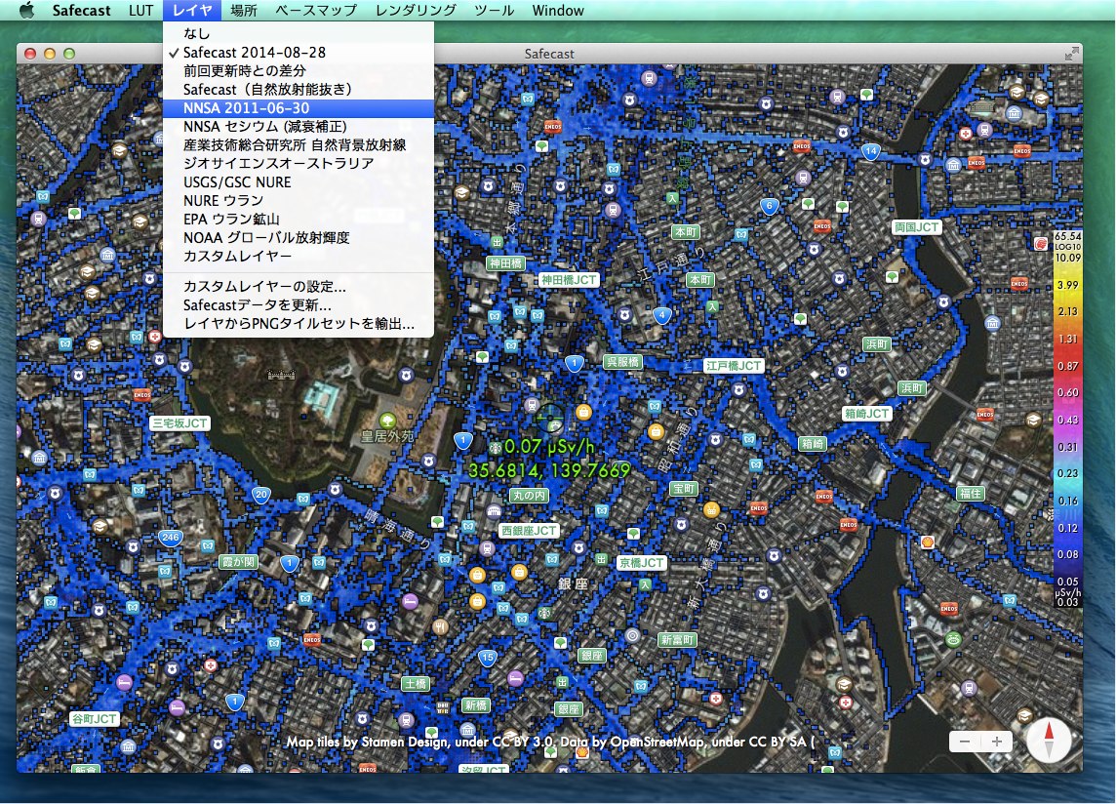Choose 前回更新時との差分 layer
The width and height of the screenshot is (1116, 804).
pyautogui.click(x=299, y=70)
